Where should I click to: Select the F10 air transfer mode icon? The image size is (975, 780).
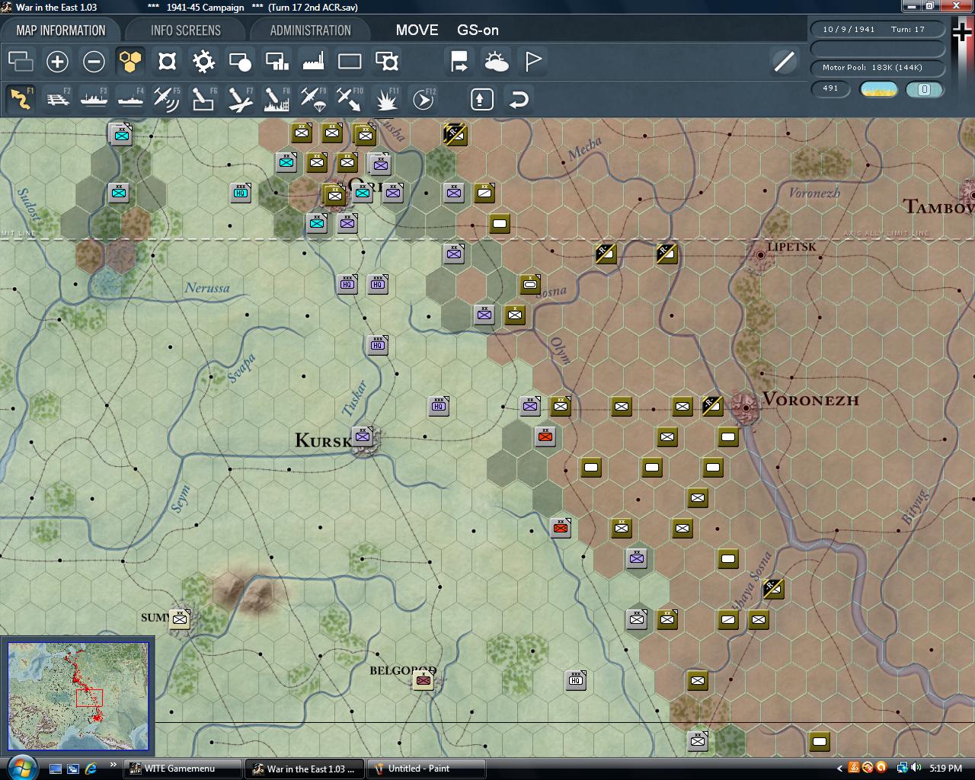pyautogui.click(x=350, y=99)
